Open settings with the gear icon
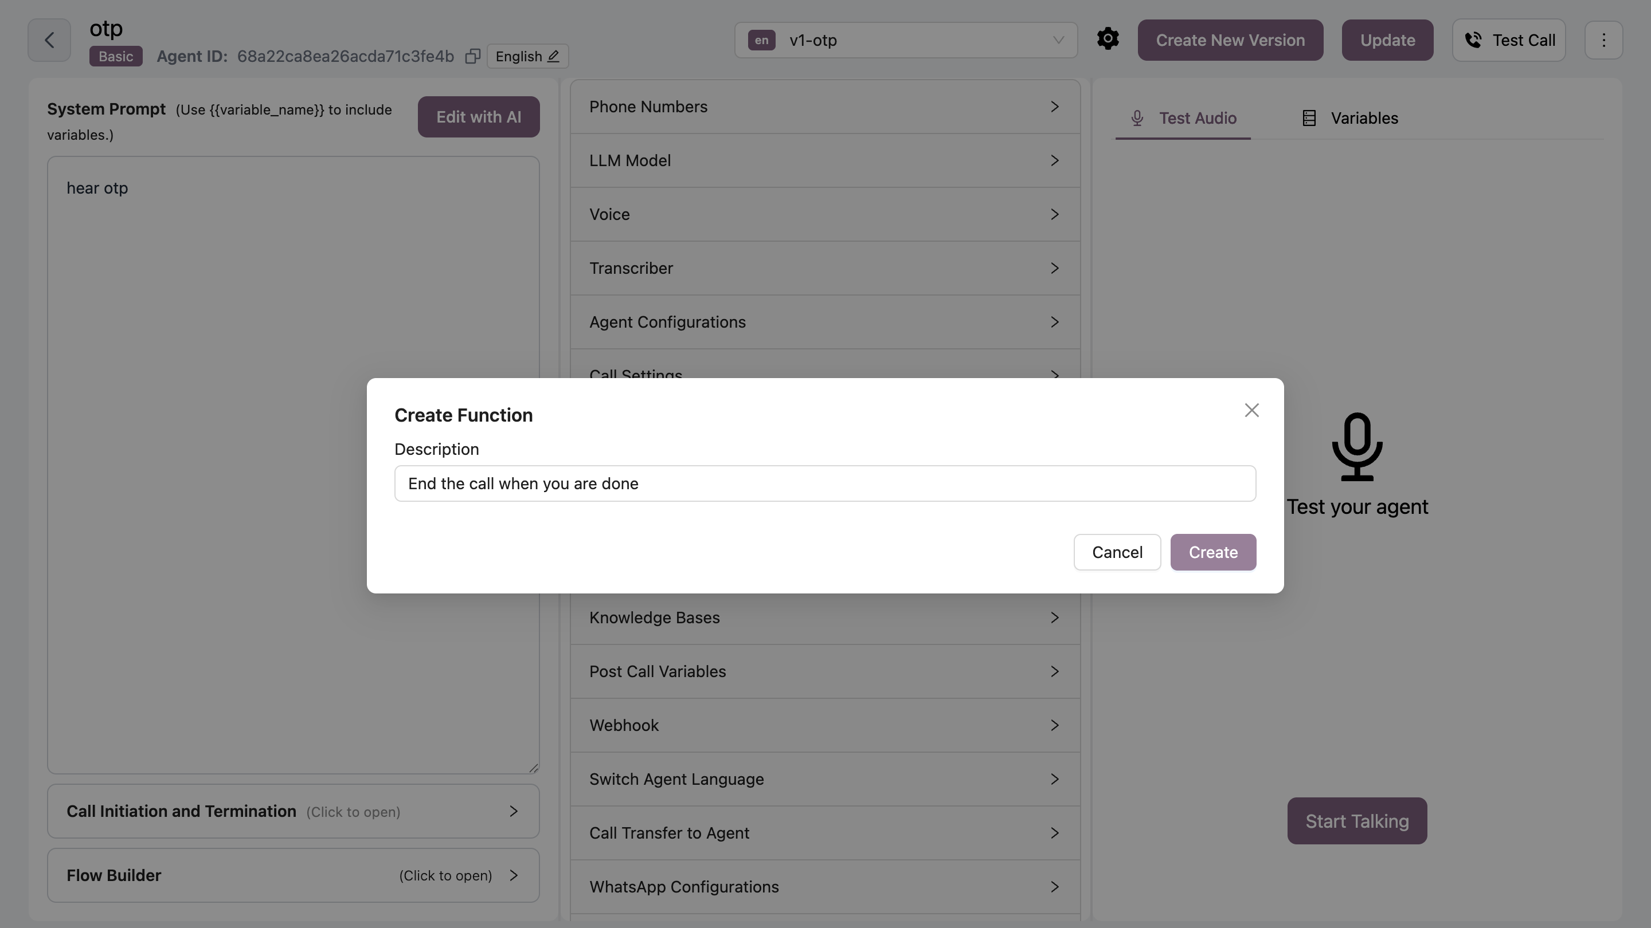This screenshot has height=928, width=1651. (x=1108, y=39)
